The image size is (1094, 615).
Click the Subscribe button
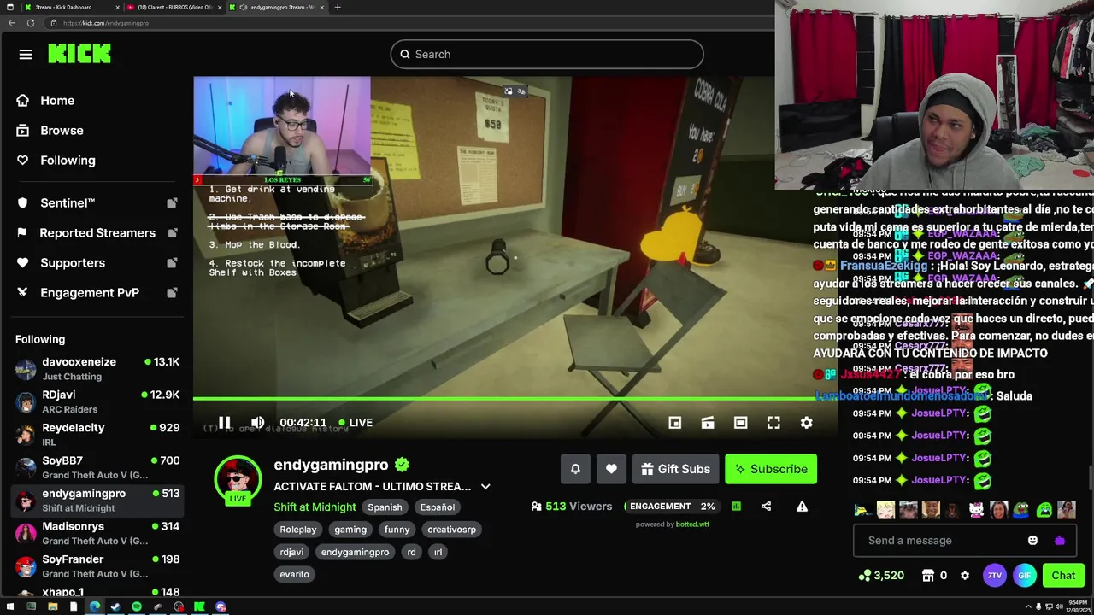771,469
